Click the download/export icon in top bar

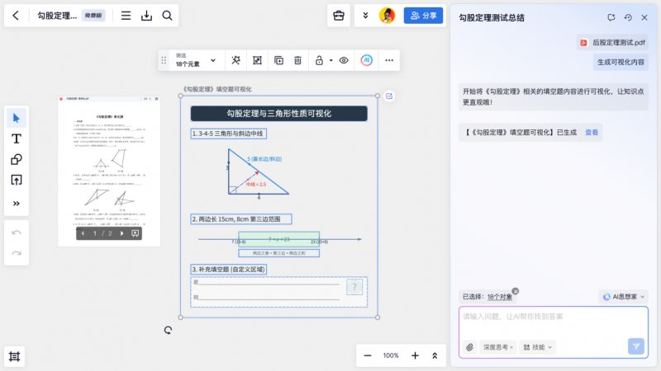[x=146, y=16]
